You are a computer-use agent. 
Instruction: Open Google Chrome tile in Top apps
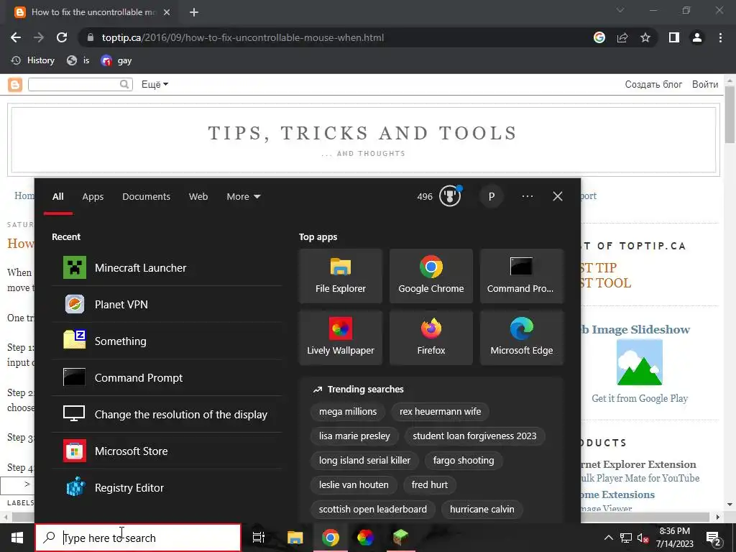point(431,276)
